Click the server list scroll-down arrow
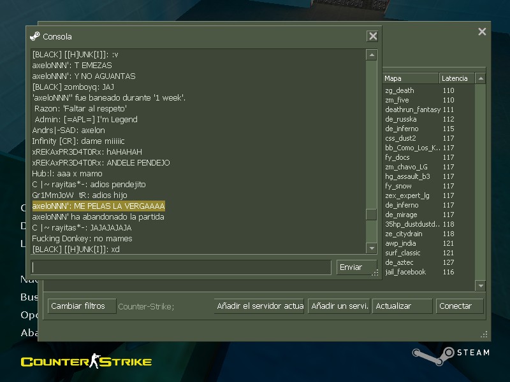This screenshot has width=510, height=382. [x=481, y=286]
